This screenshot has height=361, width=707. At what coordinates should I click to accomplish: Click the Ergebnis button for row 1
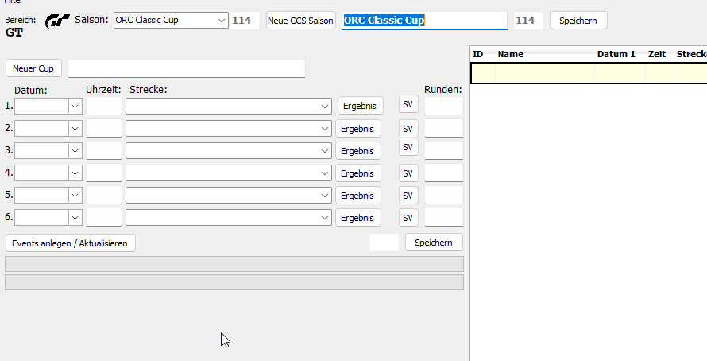tap(359, 106)
